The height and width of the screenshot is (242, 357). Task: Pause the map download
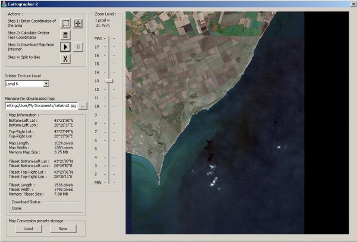click(x=79, y=46)
